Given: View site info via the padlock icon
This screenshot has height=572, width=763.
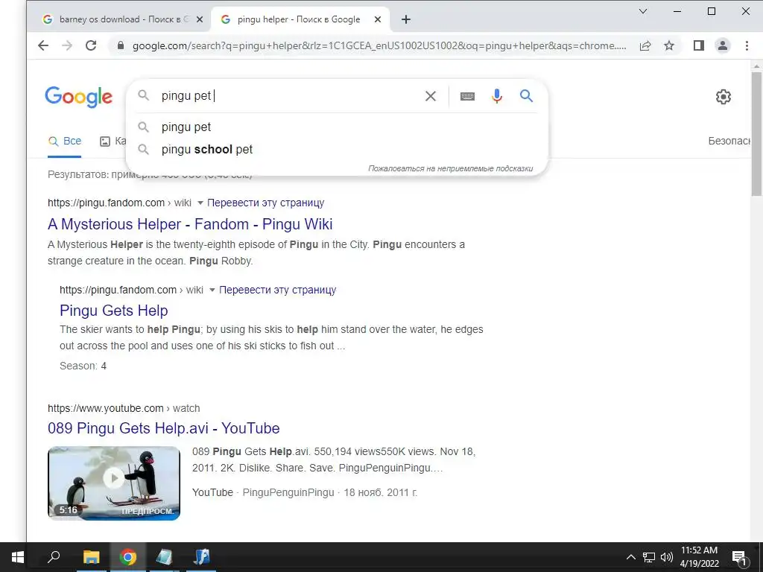Looking at the screenshot, I should 121,45.
